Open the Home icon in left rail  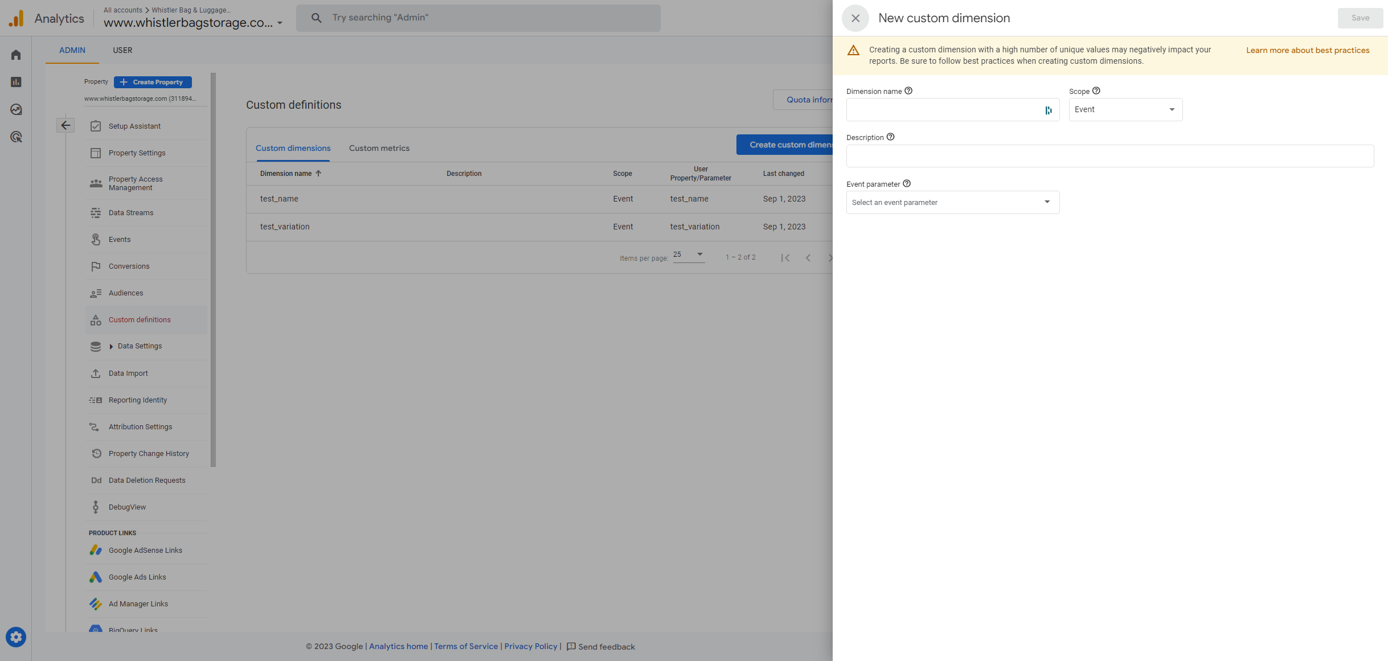(x=16, y=55)
